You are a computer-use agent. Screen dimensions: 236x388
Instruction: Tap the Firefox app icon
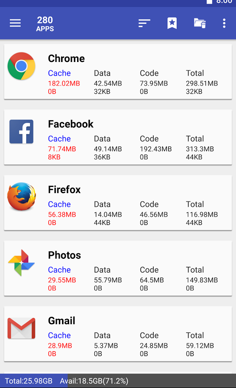click(x=22, y=196)
